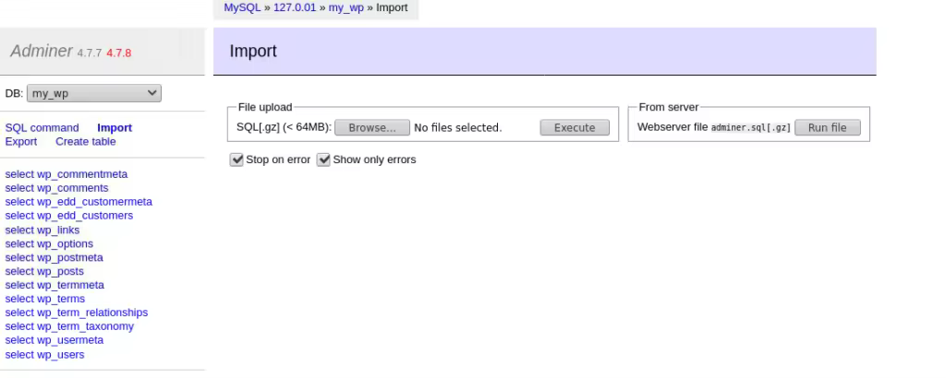Click the red 4.7.8 version link

coord(119,53)
